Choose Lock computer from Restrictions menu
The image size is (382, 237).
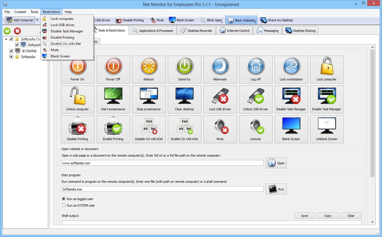[67, 19]
